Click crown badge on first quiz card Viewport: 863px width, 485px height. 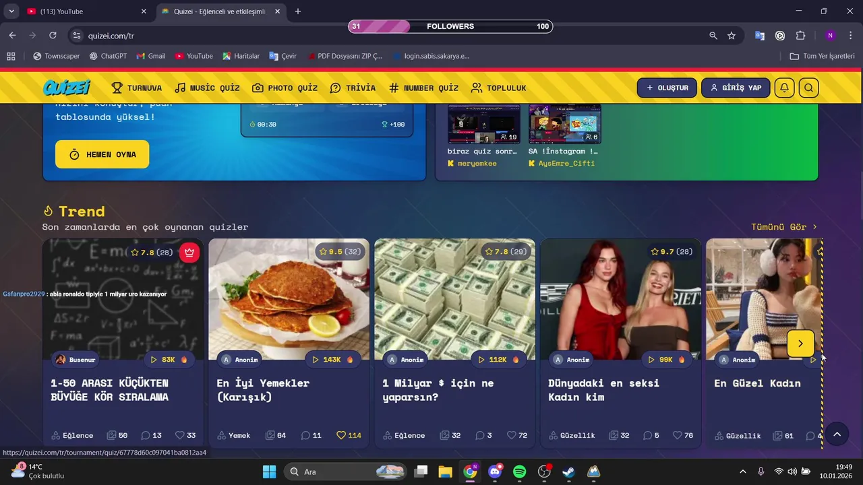[x=189, y=252]
